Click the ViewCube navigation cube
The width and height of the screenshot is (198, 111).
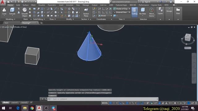[x=188, y=38]
